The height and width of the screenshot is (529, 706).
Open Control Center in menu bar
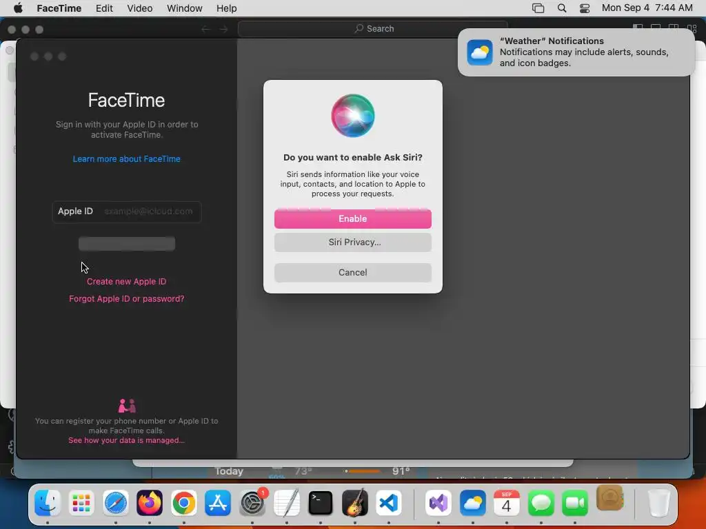click(x=585, y=8)
